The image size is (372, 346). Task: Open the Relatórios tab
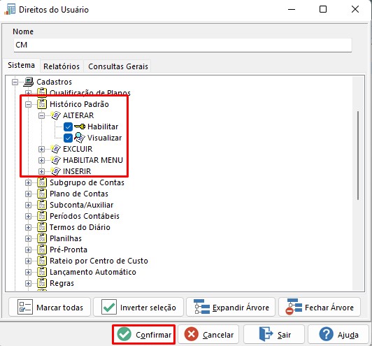(62, 66)
